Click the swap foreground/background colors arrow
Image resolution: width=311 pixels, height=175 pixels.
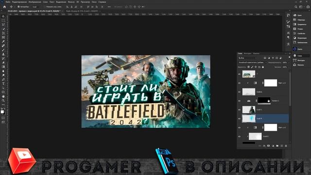coord(4,109)
